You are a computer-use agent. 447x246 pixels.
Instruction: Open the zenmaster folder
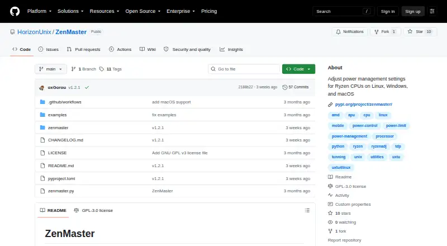(58, 127)
